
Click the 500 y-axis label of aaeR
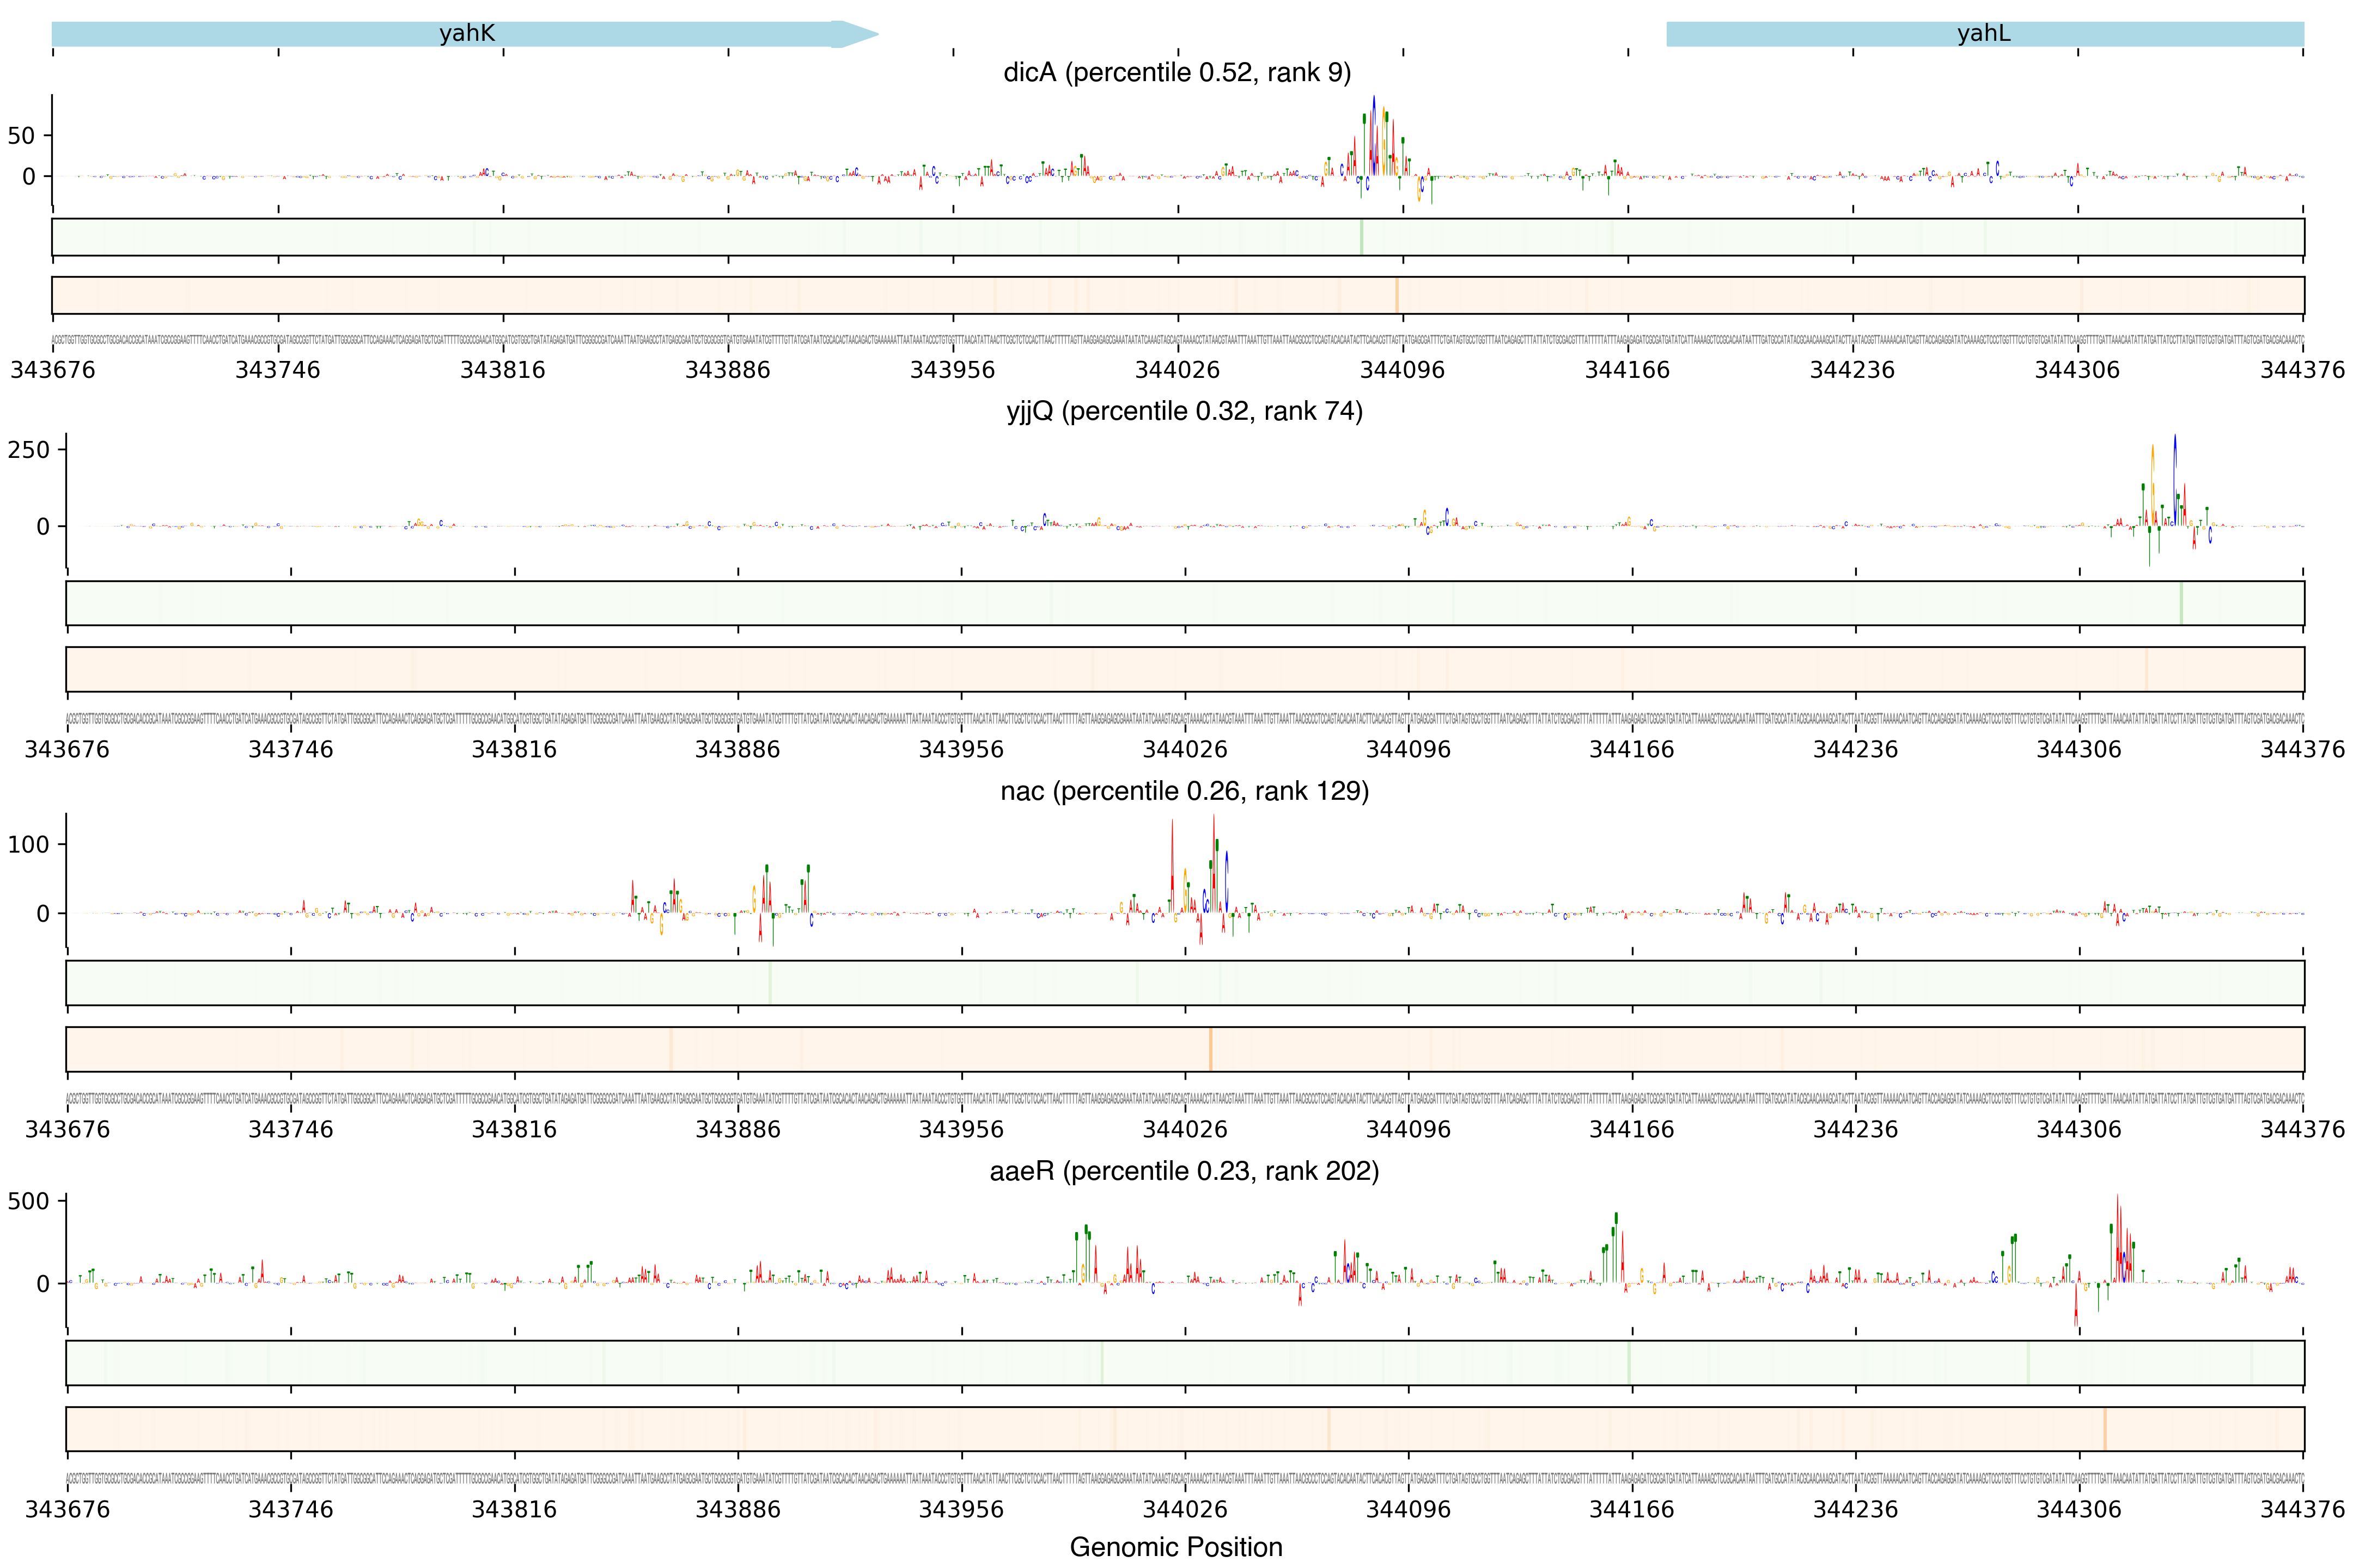(28, 1201)
